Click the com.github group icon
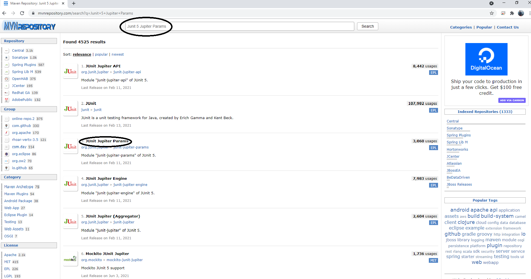This screenshot has height=279, width=531. (7, 126)
